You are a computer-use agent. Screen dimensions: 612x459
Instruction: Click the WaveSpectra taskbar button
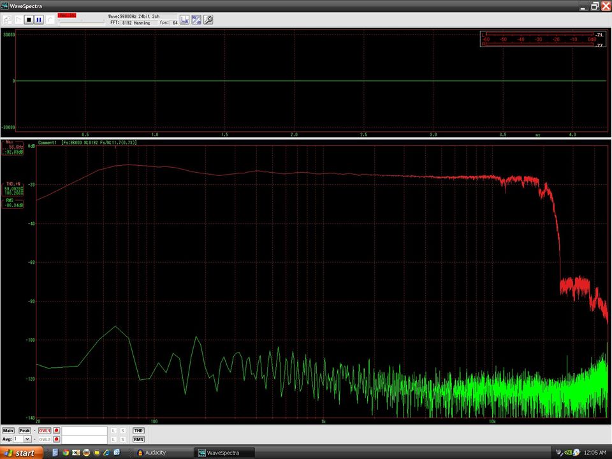[x=224, y=453]
